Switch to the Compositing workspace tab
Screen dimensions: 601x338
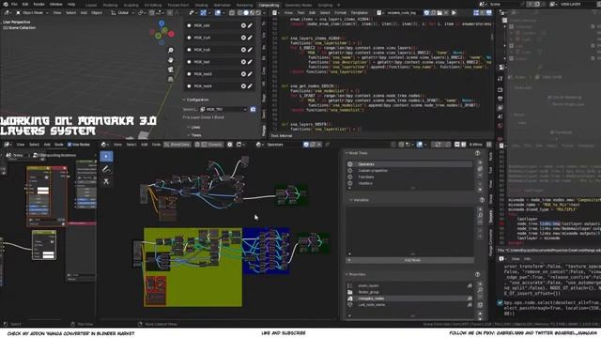pos(270,5)
